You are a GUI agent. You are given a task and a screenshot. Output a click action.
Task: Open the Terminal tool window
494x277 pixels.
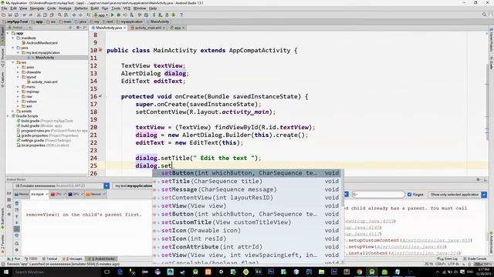coord(49,259)
